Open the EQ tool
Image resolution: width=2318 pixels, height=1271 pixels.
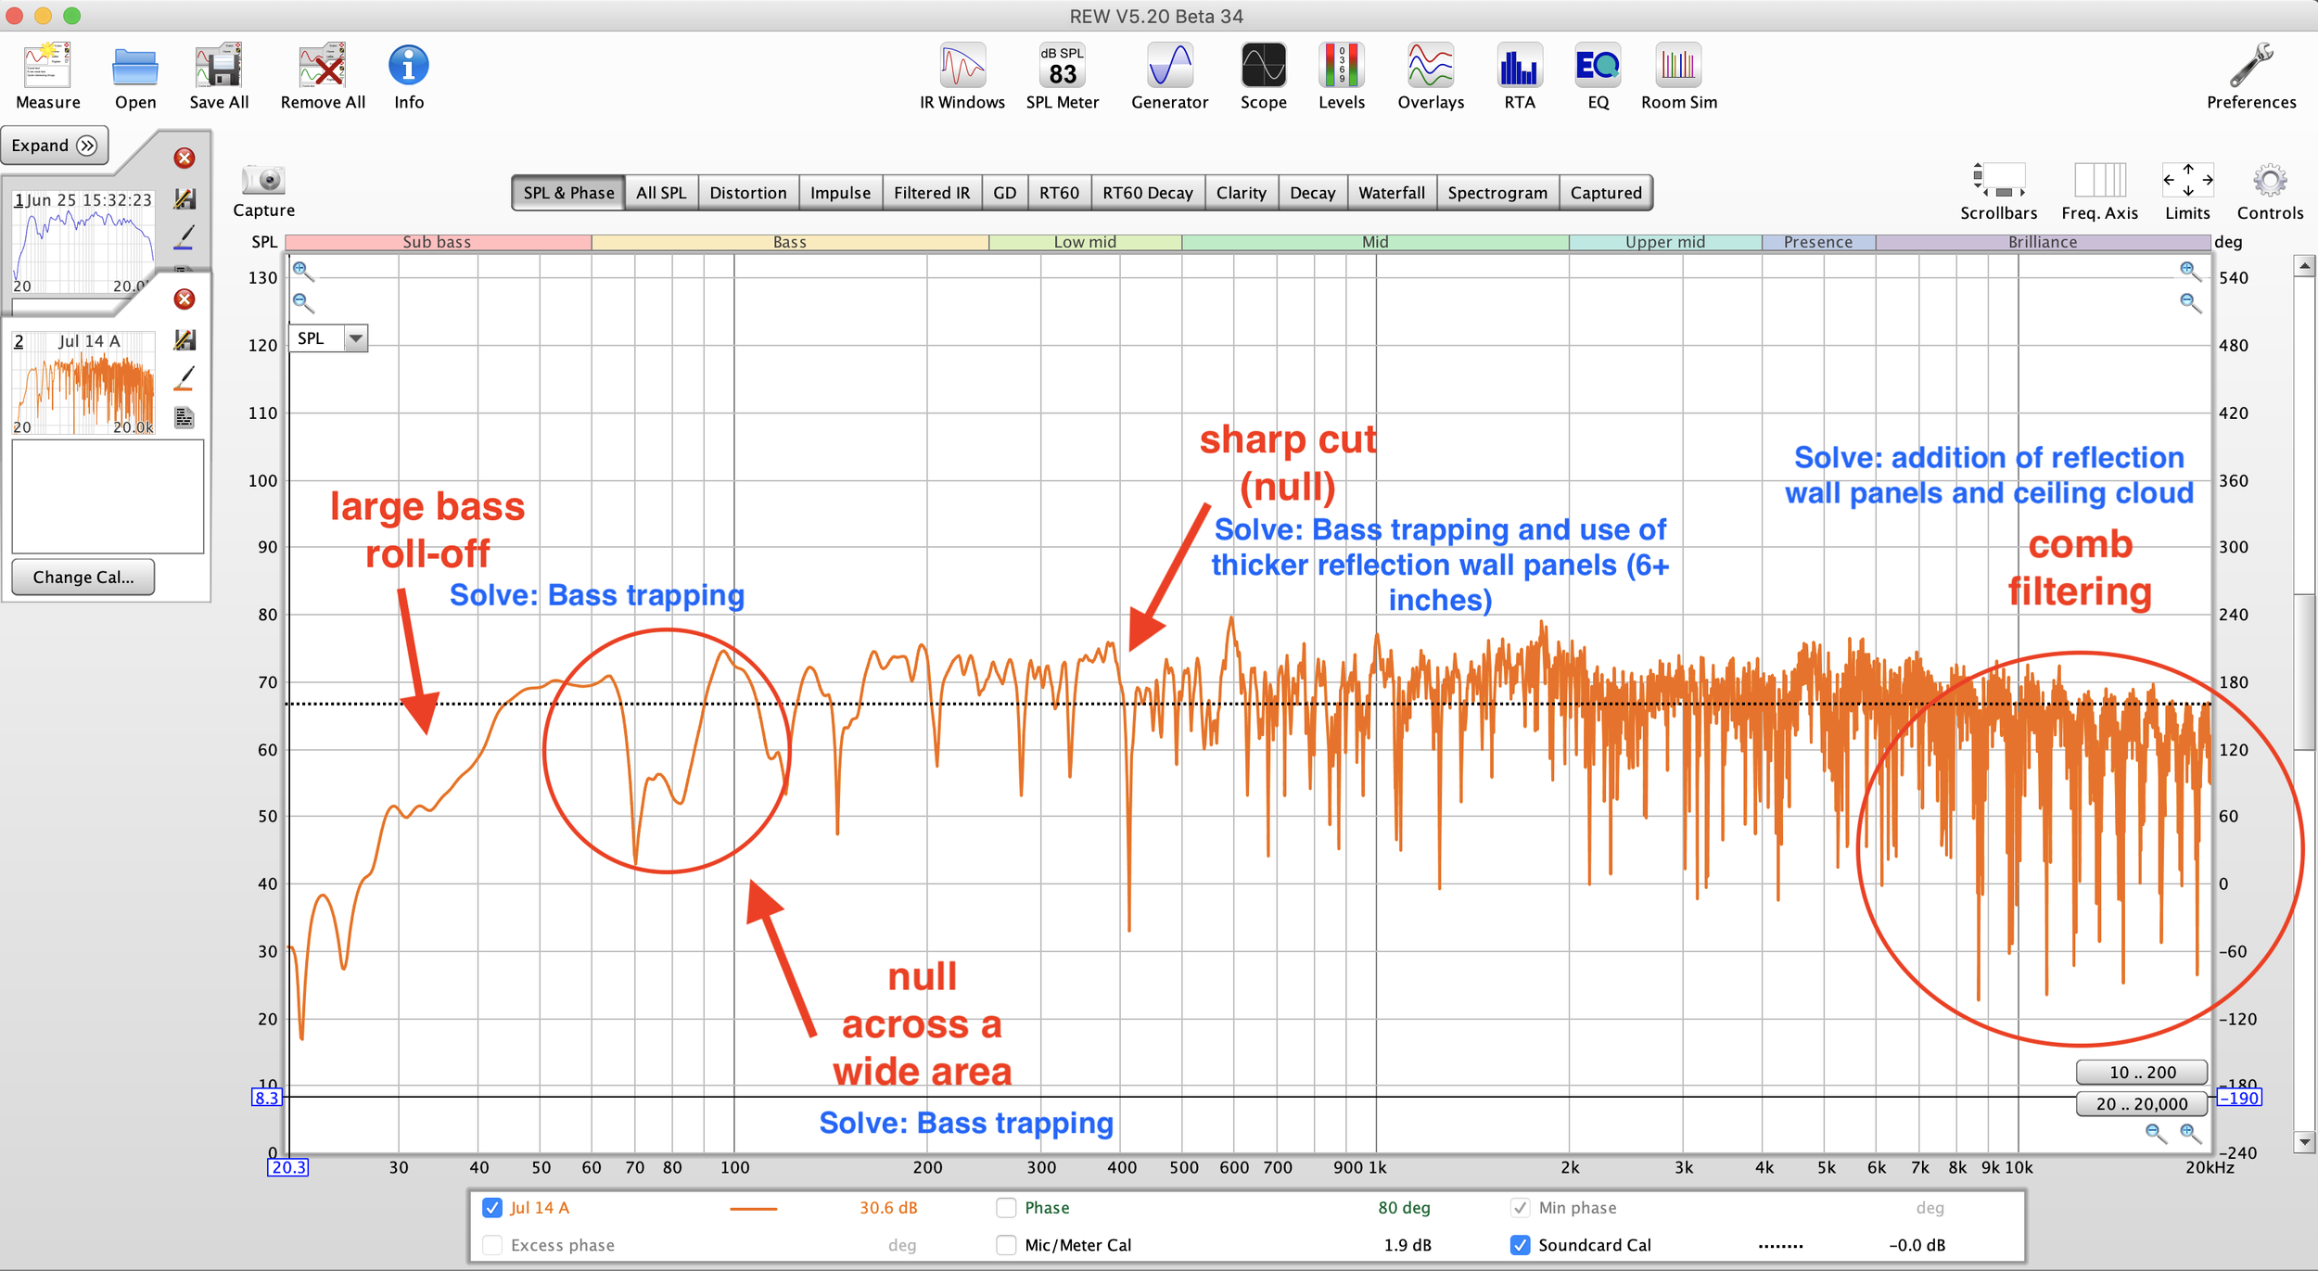point(1598,67)
